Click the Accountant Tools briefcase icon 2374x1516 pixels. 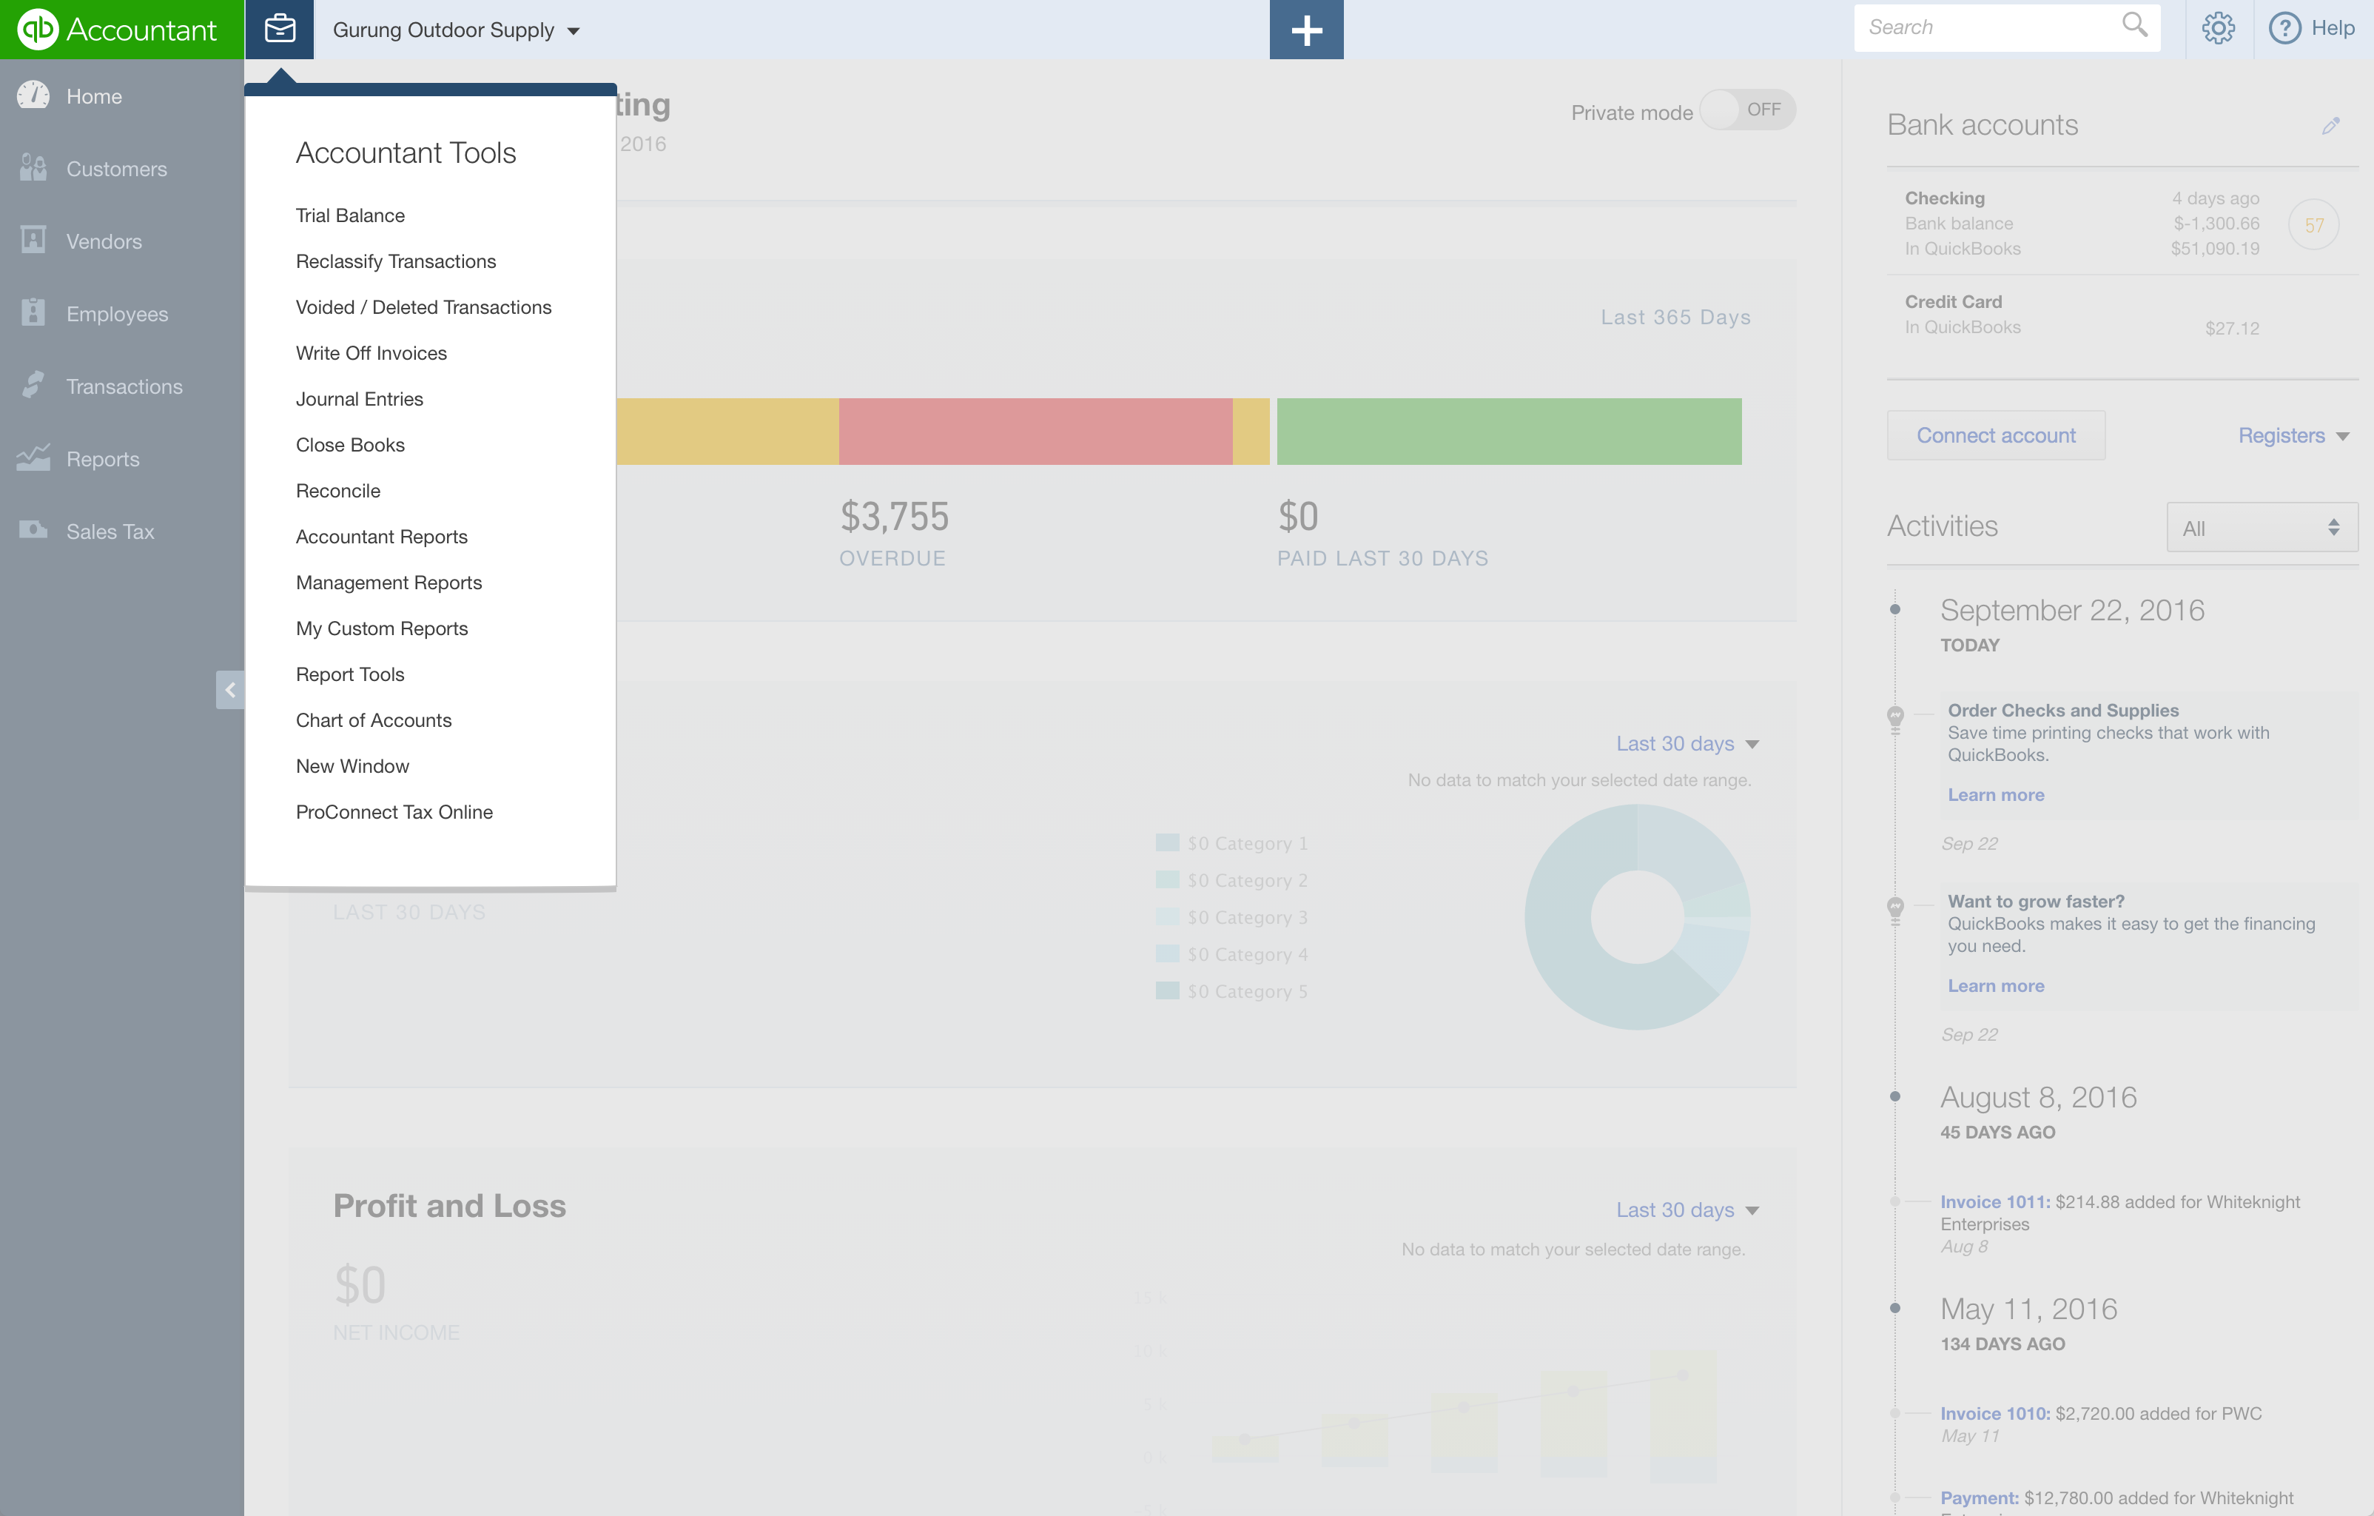(x=280, y=29)
